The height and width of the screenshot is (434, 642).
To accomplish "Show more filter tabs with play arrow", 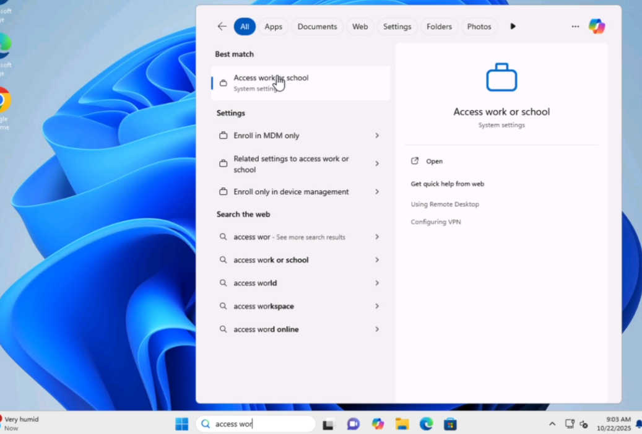I will 513,27.
